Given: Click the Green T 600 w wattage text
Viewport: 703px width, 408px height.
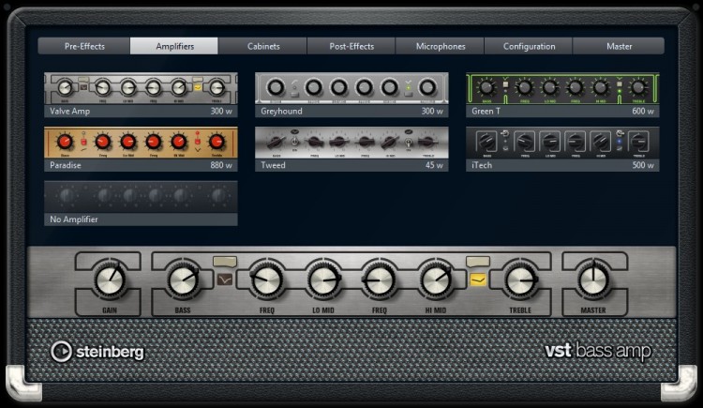Looking at the screenshot, I should click(x=642, y=112).
